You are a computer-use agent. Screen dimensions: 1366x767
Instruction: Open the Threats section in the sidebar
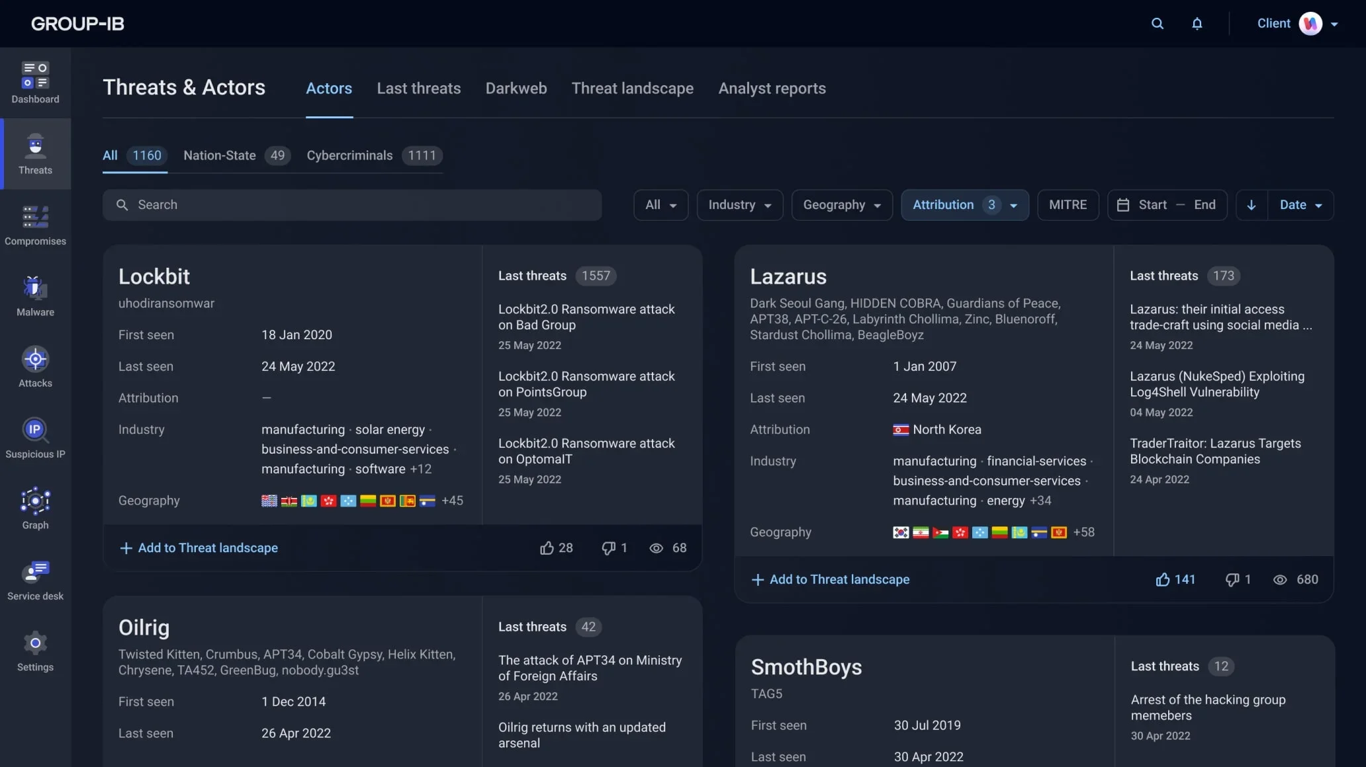point(35,153)
